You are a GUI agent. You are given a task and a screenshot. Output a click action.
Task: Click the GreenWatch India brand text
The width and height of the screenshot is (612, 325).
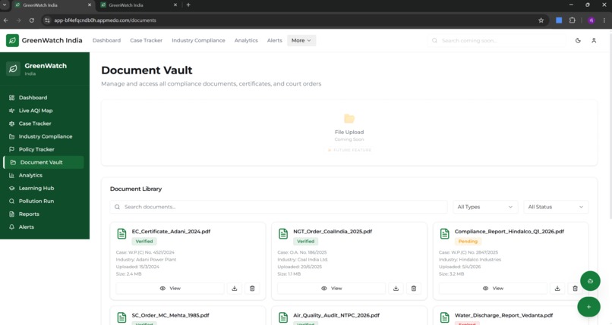click(52, 40)
